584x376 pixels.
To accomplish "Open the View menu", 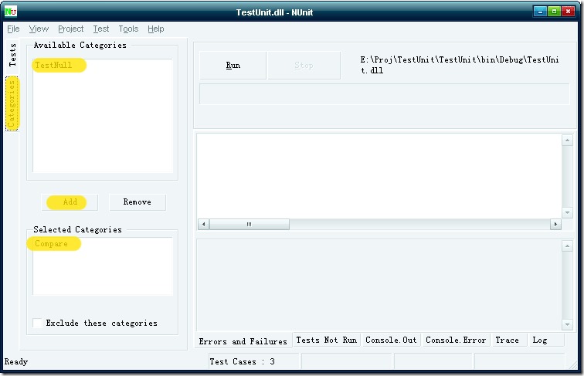I will point(39,29).
